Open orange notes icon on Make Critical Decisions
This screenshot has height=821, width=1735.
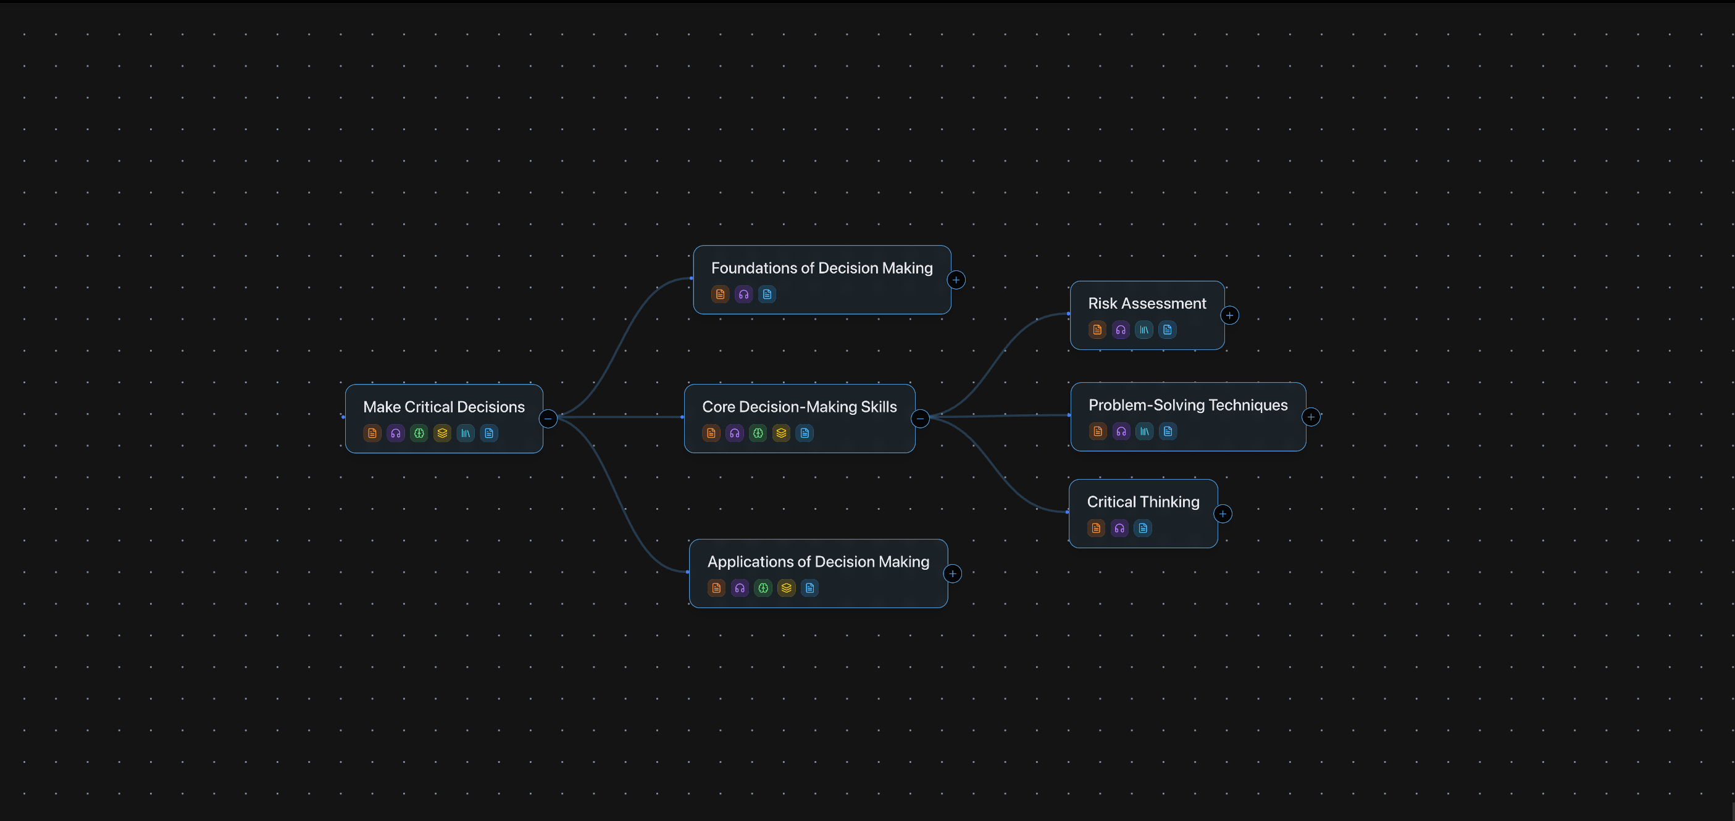pos(372,433)
